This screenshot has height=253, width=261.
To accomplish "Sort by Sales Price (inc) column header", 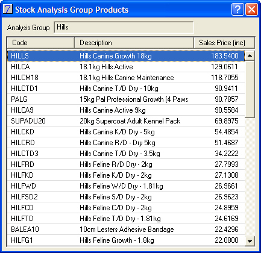I will tap(224, 43).
